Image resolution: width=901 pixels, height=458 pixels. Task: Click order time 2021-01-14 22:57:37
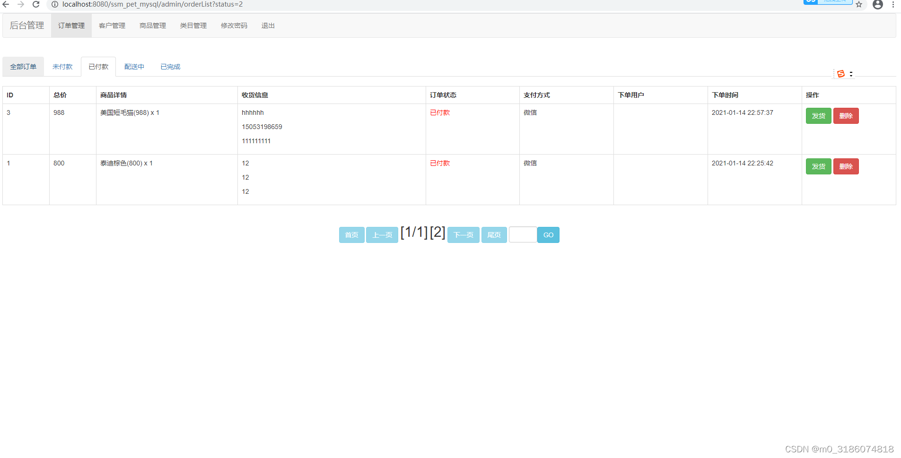point(743,112)
